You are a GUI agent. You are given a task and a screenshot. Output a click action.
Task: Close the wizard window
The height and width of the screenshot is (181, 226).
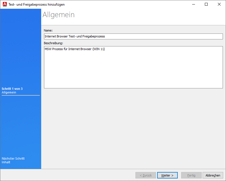pyautogui.click(x=219, y=4)
